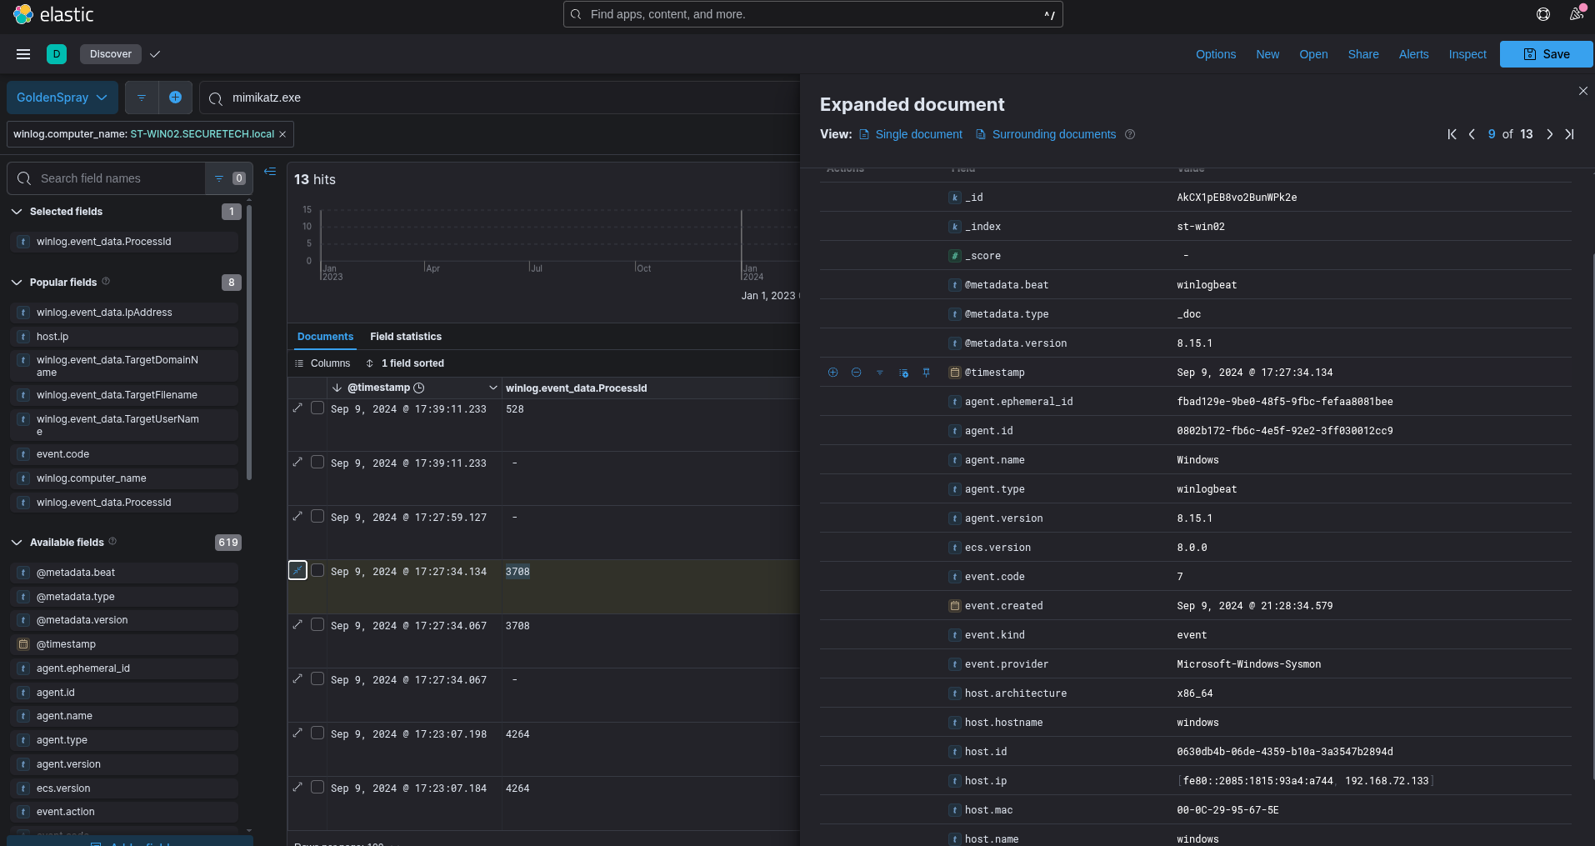
Task: Click the D space avatar
Action: (x=57, y=54)
